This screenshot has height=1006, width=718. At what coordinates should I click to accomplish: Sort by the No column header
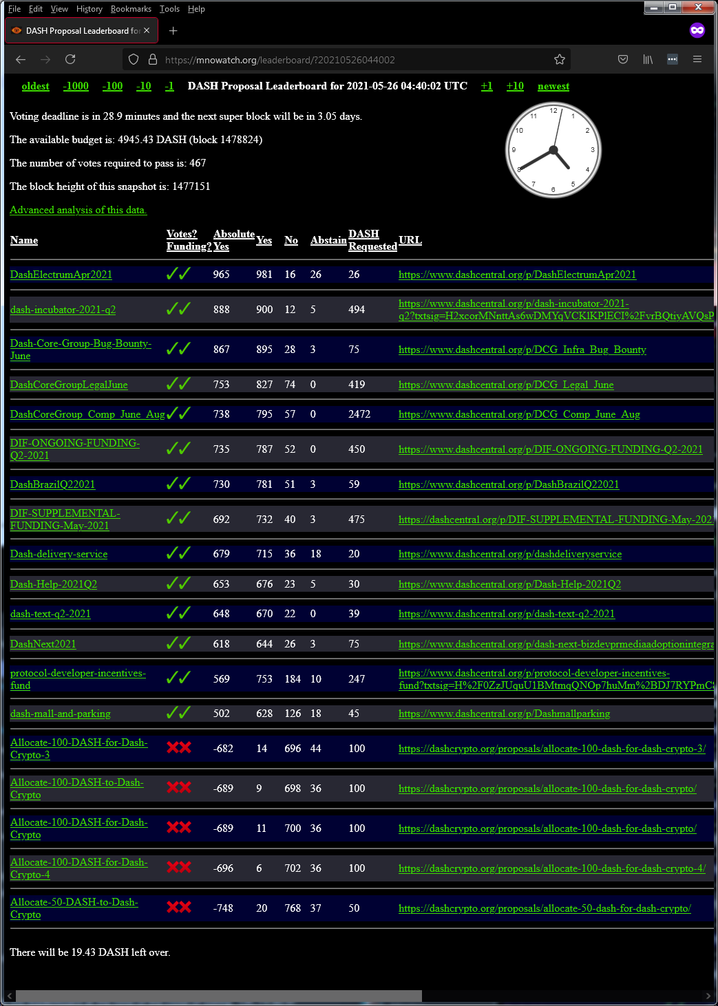tap(291, 240)
